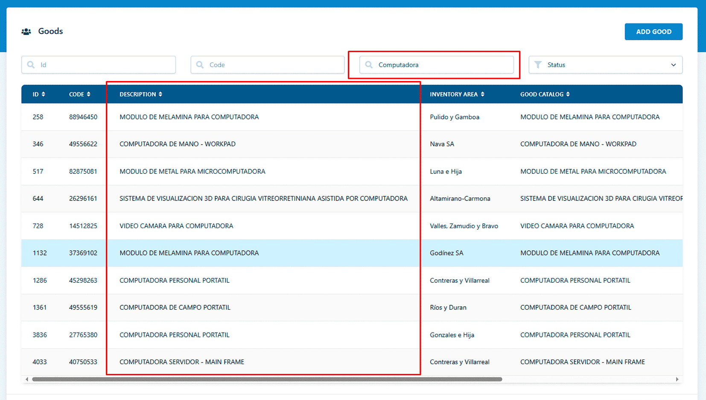Click code 49555619 cell
This screenshot has height=400, width=706.
(83, 307)
